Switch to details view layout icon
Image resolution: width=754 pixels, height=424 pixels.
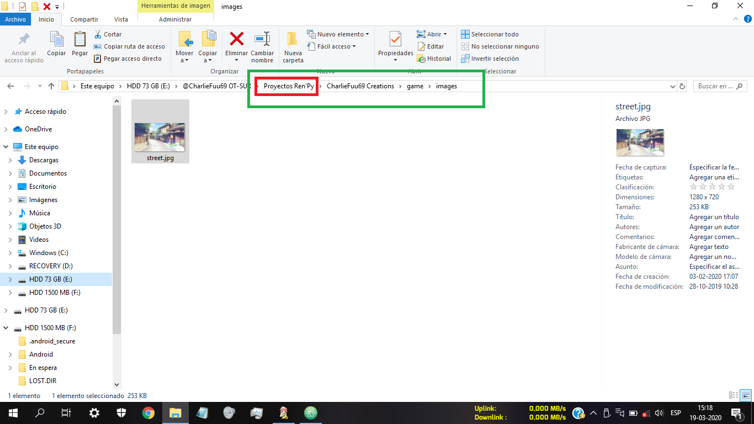coord(734,395)
